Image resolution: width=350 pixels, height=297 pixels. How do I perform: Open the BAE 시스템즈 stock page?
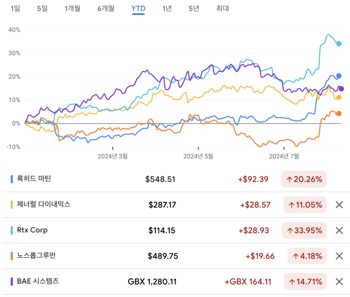175,282
